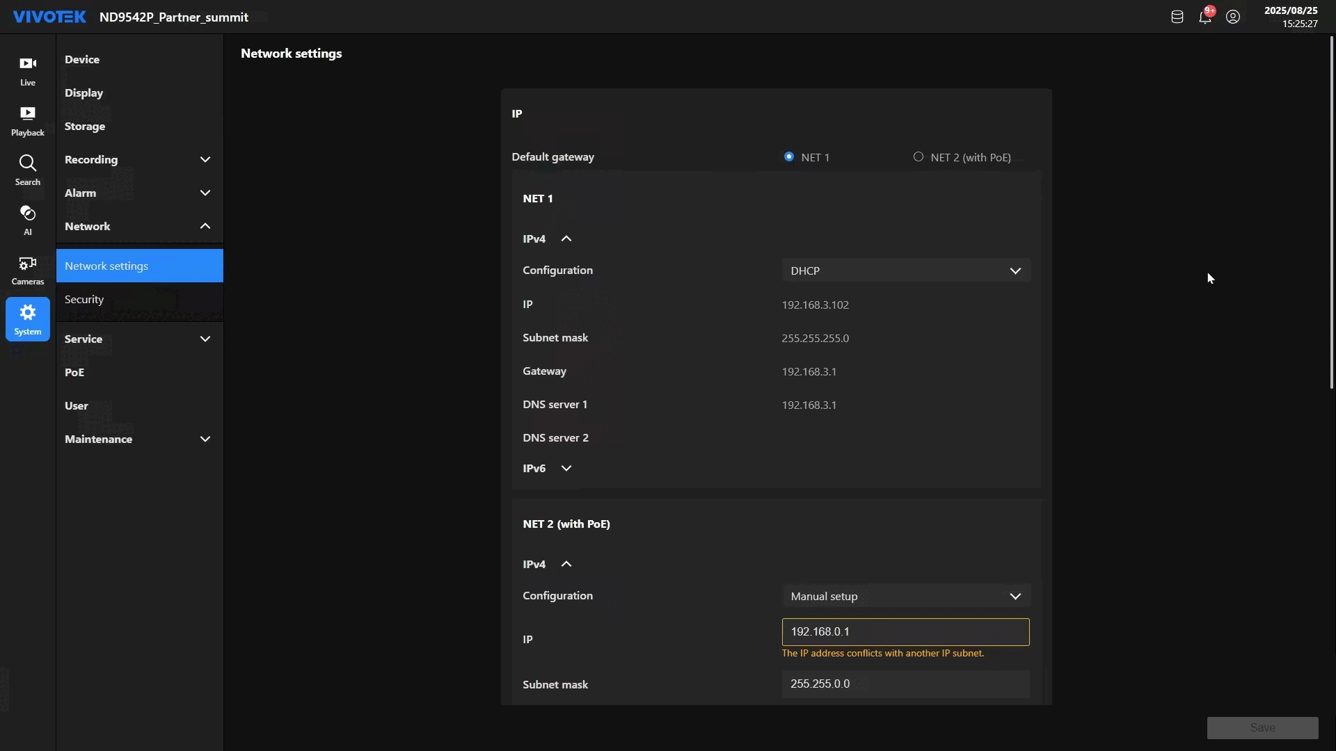The image size is (1336, 751).
Task: Open NET 1 Configuration DHCP dropdown
Action: (x=905, y=270)
